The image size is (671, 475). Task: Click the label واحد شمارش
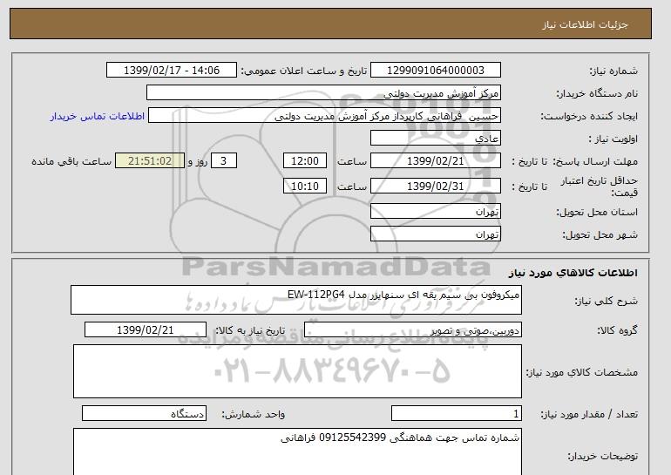tap(254, 414)
